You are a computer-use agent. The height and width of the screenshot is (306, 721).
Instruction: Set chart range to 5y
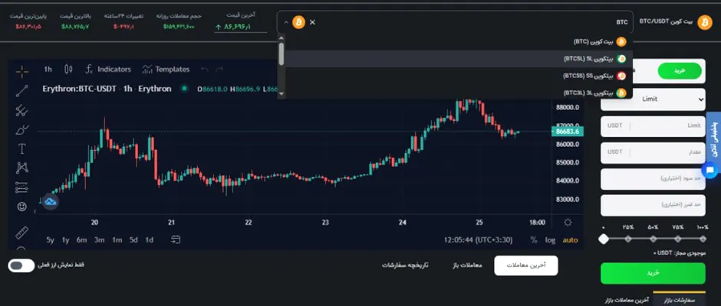pyautogui.click(x=50, y=239)
